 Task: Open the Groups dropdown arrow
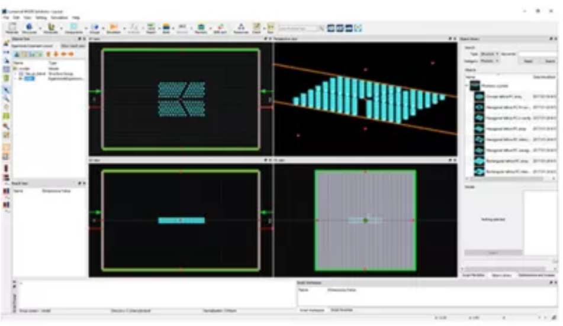103,28
